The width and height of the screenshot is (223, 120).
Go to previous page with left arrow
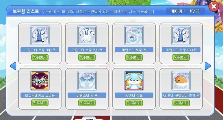pyautogui.click(x=13, y=66)
